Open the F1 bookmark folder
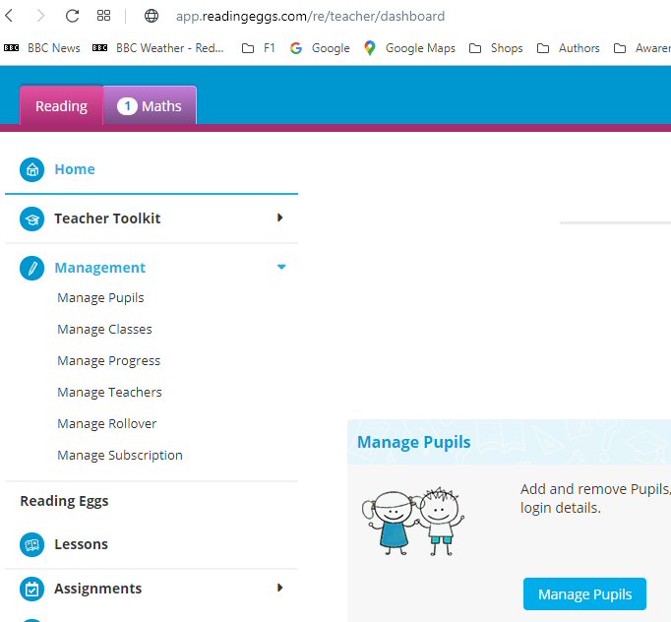 point(258,48)
